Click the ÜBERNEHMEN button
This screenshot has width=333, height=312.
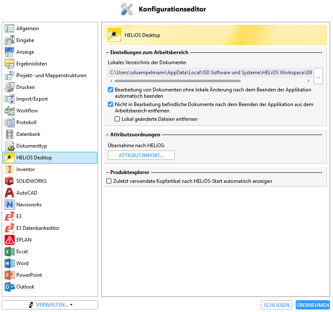(313, 305)
